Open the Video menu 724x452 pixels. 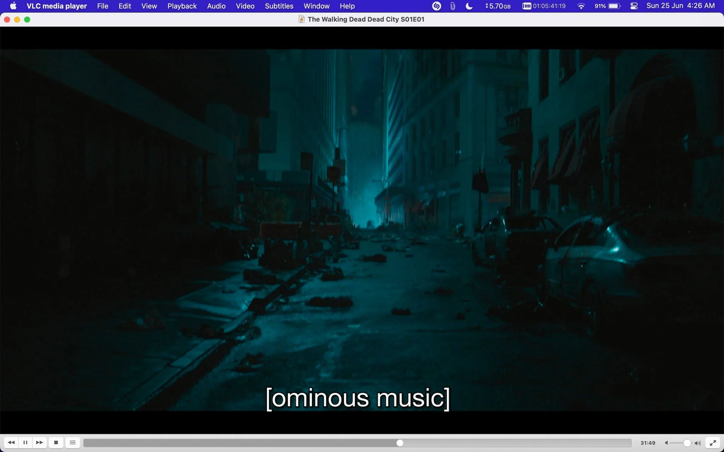click(245, 6)
